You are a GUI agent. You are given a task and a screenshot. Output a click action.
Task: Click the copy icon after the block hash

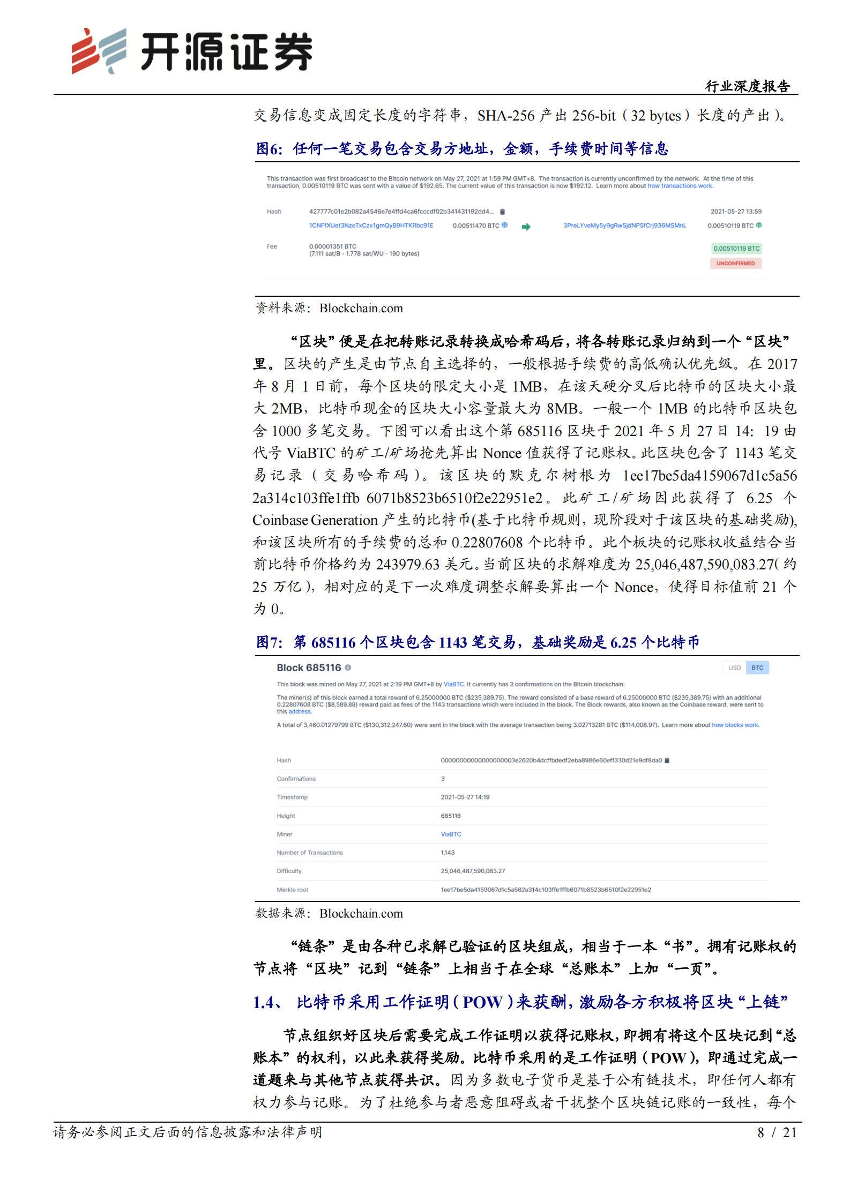667,760
